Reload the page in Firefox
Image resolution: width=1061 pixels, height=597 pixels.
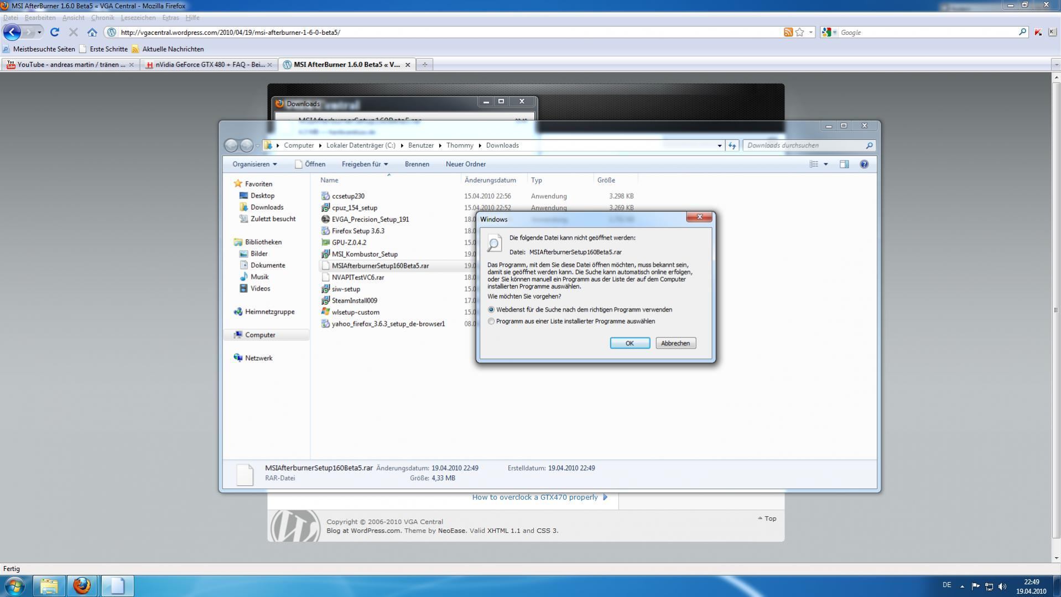(54, 32)
